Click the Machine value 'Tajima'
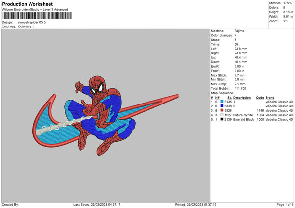295x208 pixels. (239, 31)
